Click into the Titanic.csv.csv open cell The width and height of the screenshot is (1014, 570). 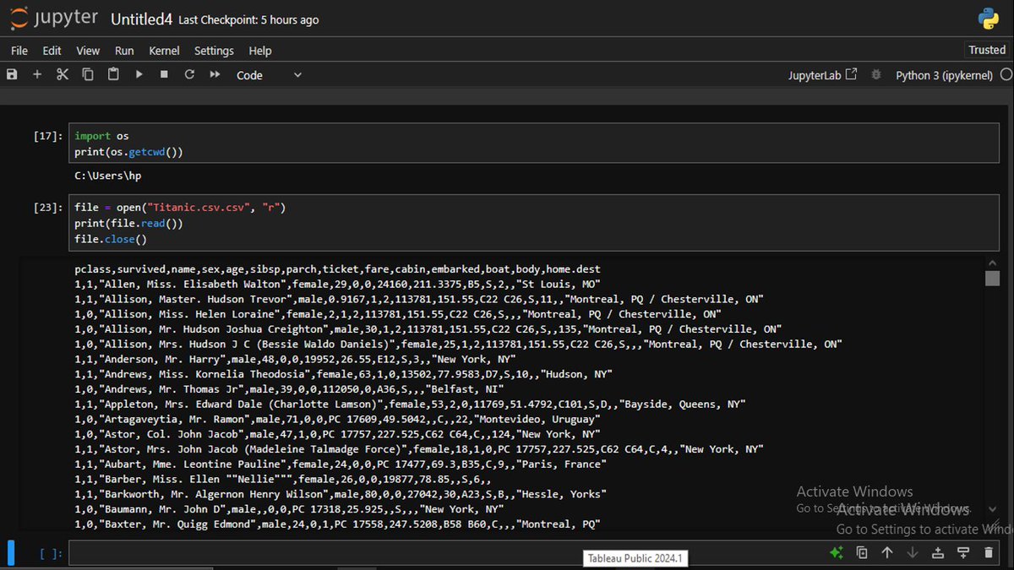pos(534,223)
